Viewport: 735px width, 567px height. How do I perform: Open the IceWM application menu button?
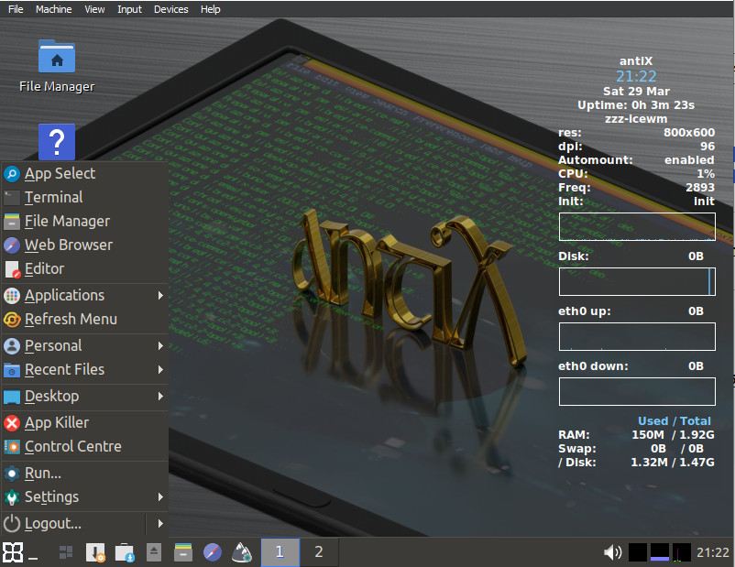coord(14,552)
